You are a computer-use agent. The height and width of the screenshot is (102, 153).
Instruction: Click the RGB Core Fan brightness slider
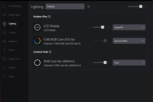pos(100,63)
